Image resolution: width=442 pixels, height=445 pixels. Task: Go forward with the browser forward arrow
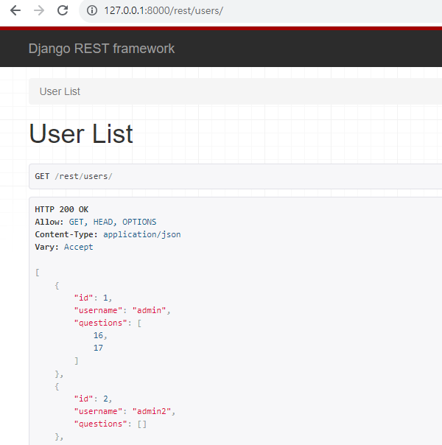tap(39, 11)
